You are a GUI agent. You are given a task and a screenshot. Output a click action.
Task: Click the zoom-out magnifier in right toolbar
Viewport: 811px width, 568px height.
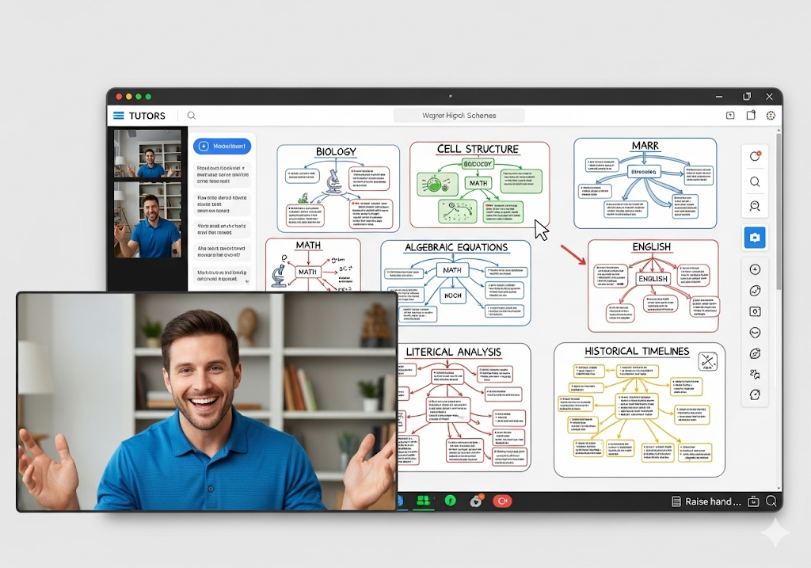tap(755, 206)
